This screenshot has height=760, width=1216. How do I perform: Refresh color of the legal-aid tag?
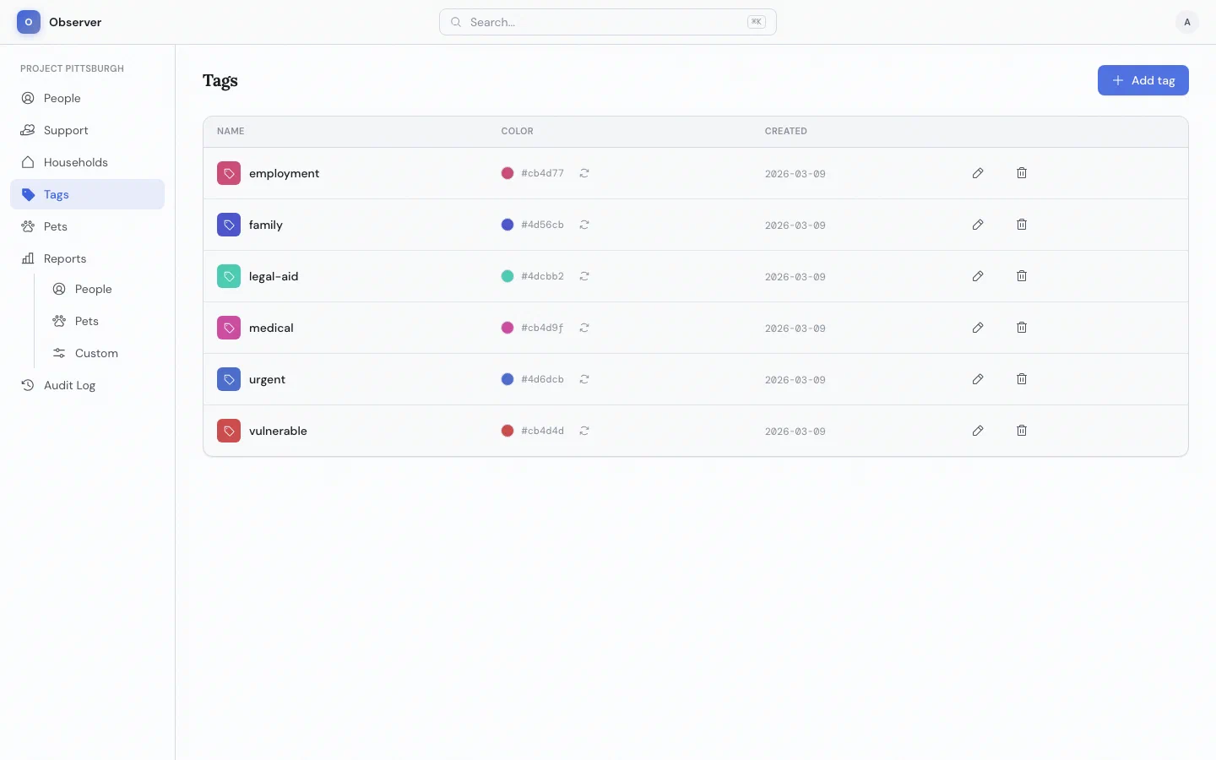point(584,276)
